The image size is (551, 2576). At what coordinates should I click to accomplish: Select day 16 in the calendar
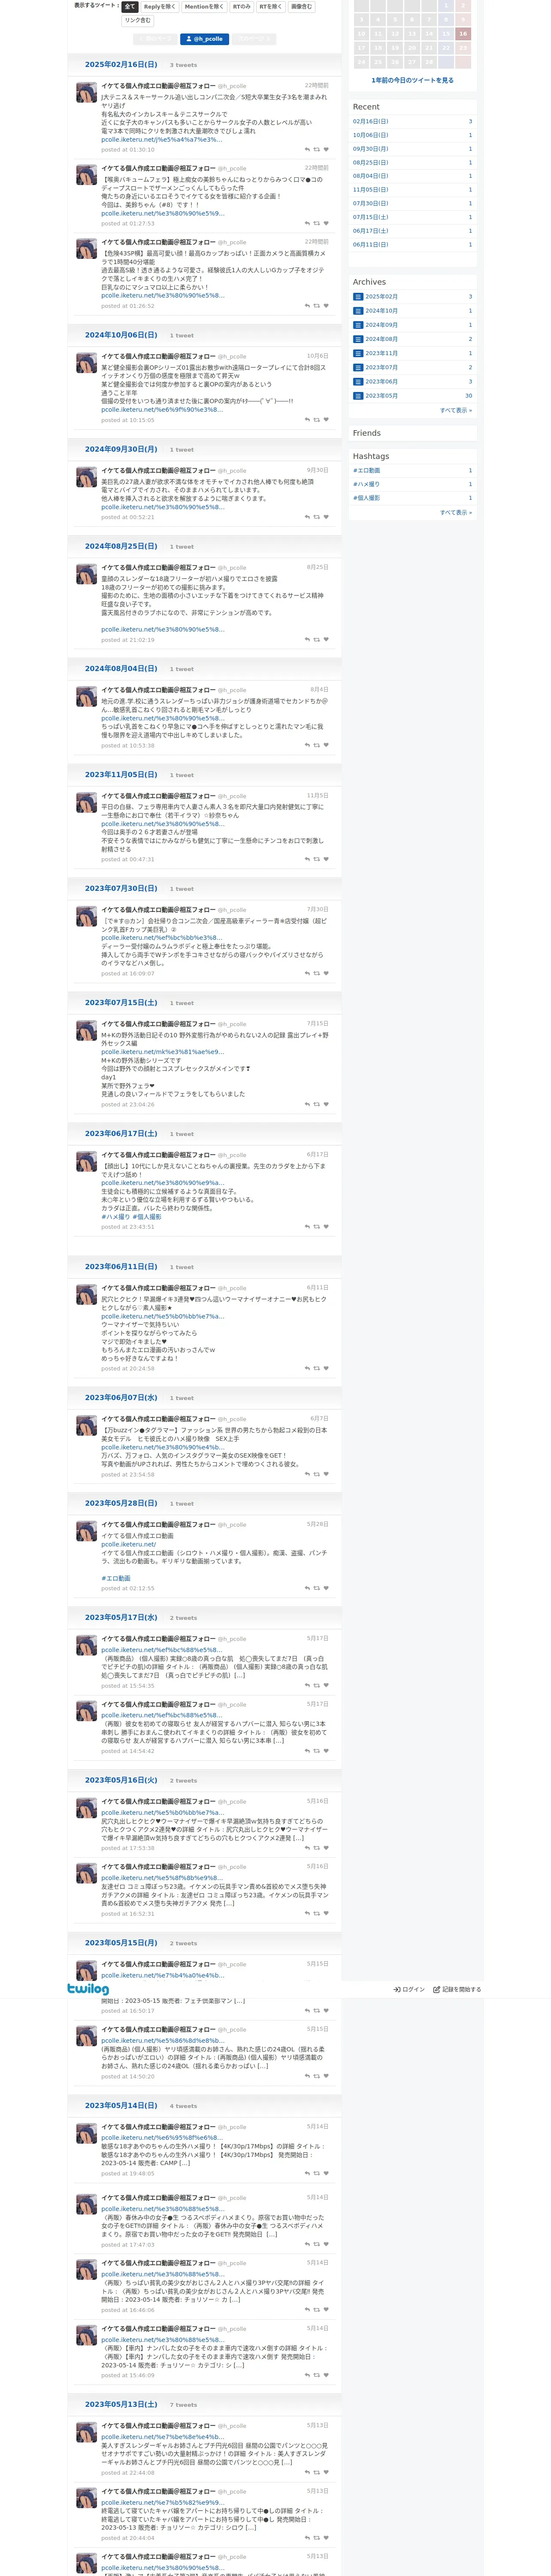point(463,34)
